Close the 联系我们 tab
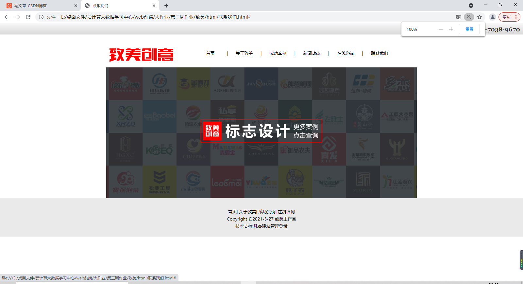523x284 pixels. coord(154,6)
